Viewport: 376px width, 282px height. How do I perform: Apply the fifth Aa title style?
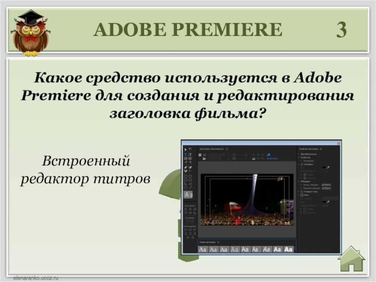pos(245,250)
